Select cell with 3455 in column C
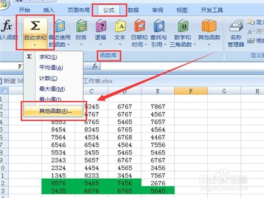Image resolution: width=264 pixels, height=198 pixels. click(x=91, y=152)
